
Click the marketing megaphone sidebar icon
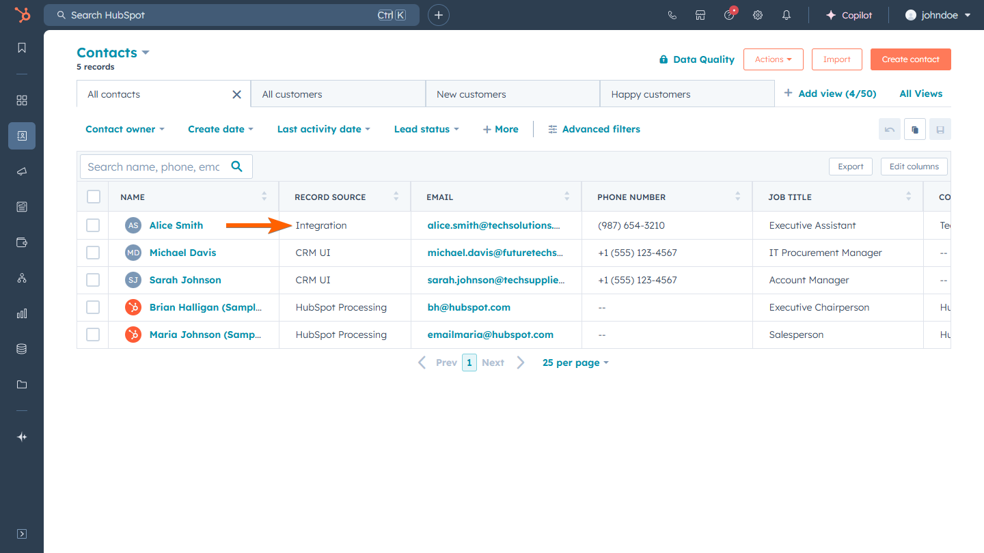coord(22,171)
